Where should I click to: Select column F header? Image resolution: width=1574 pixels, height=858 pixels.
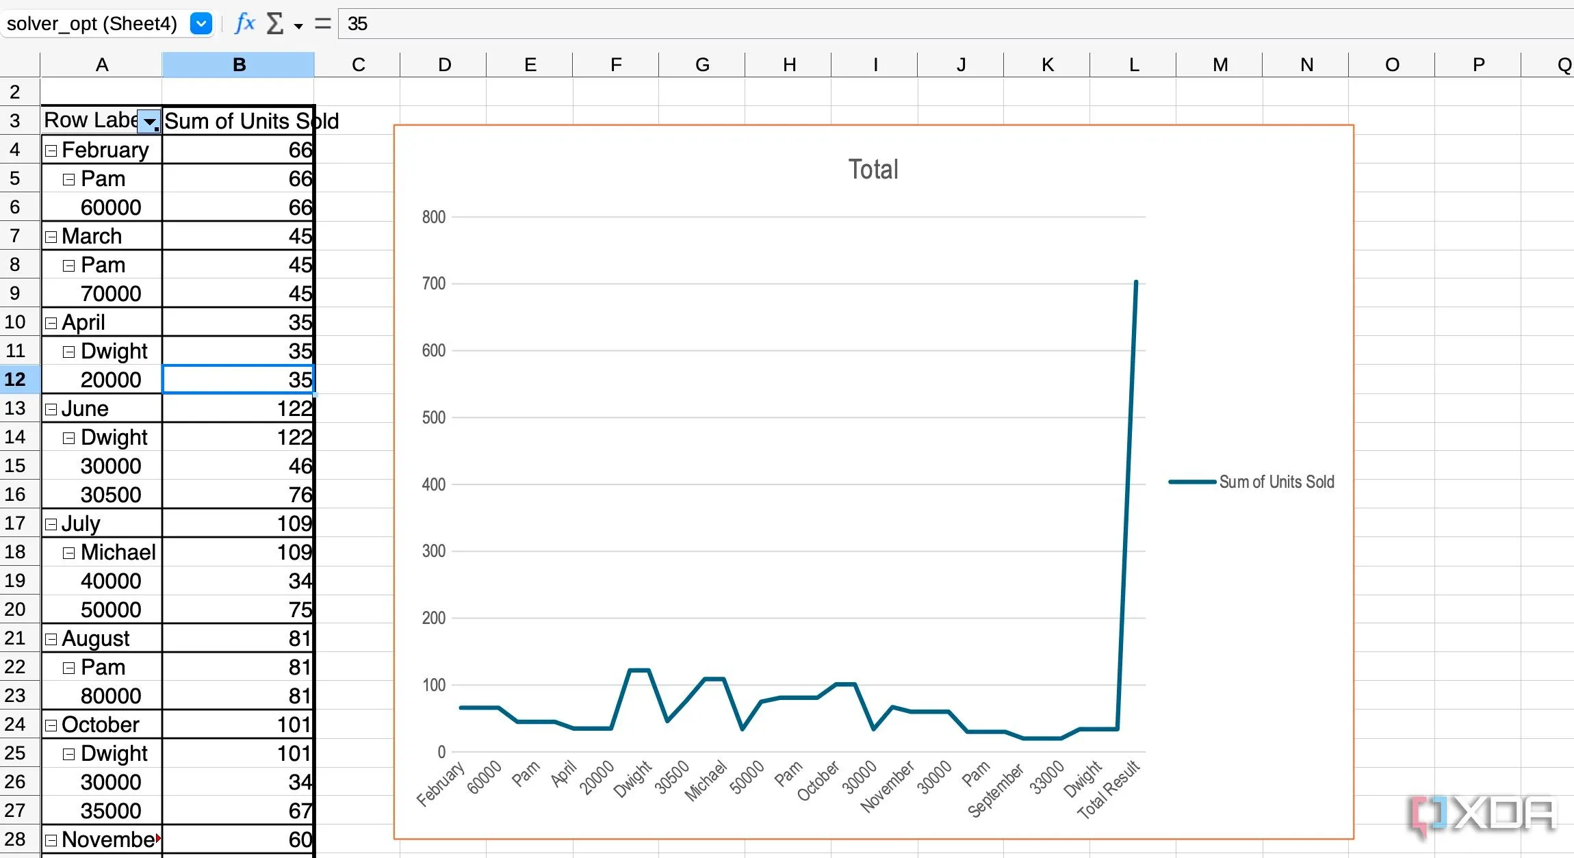coord(616,65)
